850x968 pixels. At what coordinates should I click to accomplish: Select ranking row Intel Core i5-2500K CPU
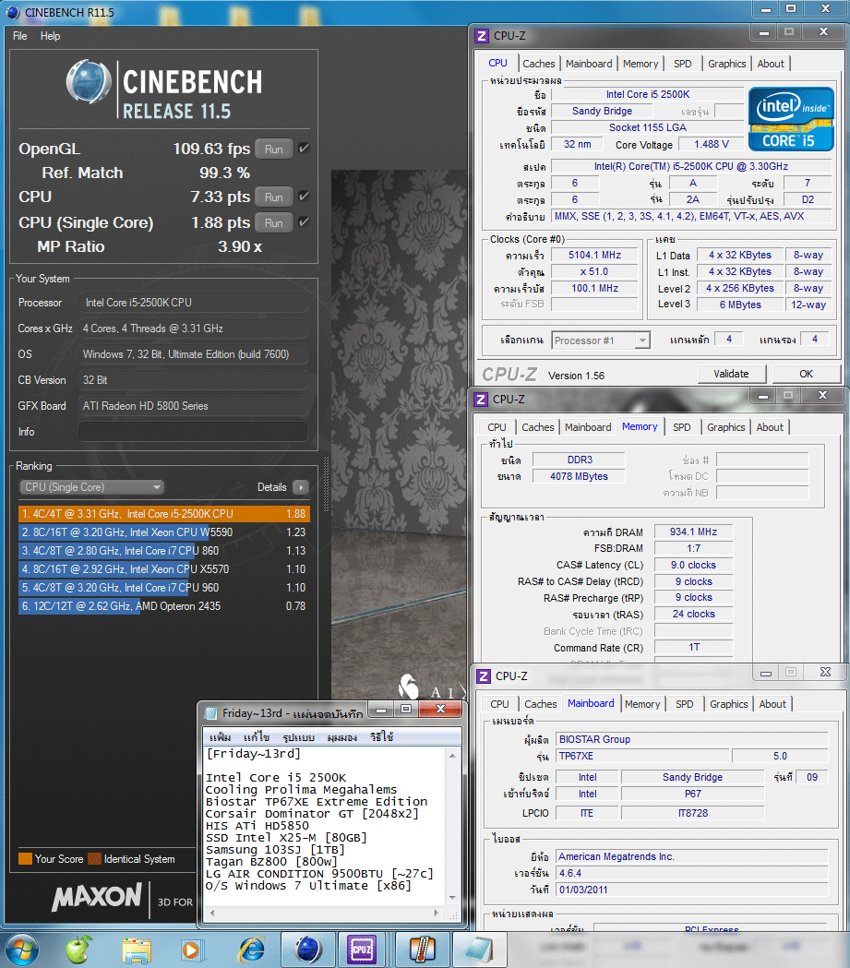pos(164,514)
